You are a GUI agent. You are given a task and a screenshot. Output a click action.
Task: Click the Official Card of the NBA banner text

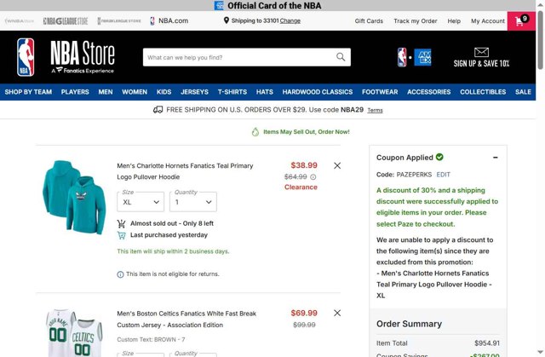pyautogui.click(x=274, y=6)
